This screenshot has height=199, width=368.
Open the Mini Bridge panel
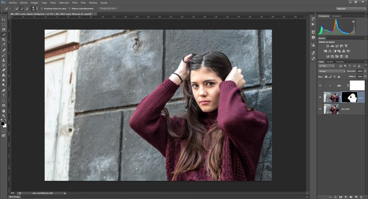pos(15,197)
